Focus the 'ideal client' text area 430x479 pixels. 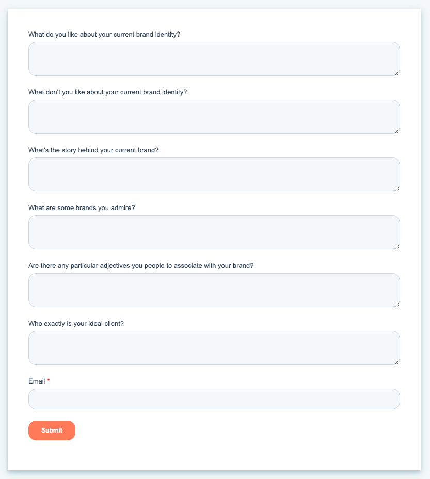point(214,348)
